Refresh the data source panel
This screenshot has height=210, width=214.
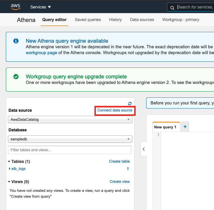click(x=130, y=104)
